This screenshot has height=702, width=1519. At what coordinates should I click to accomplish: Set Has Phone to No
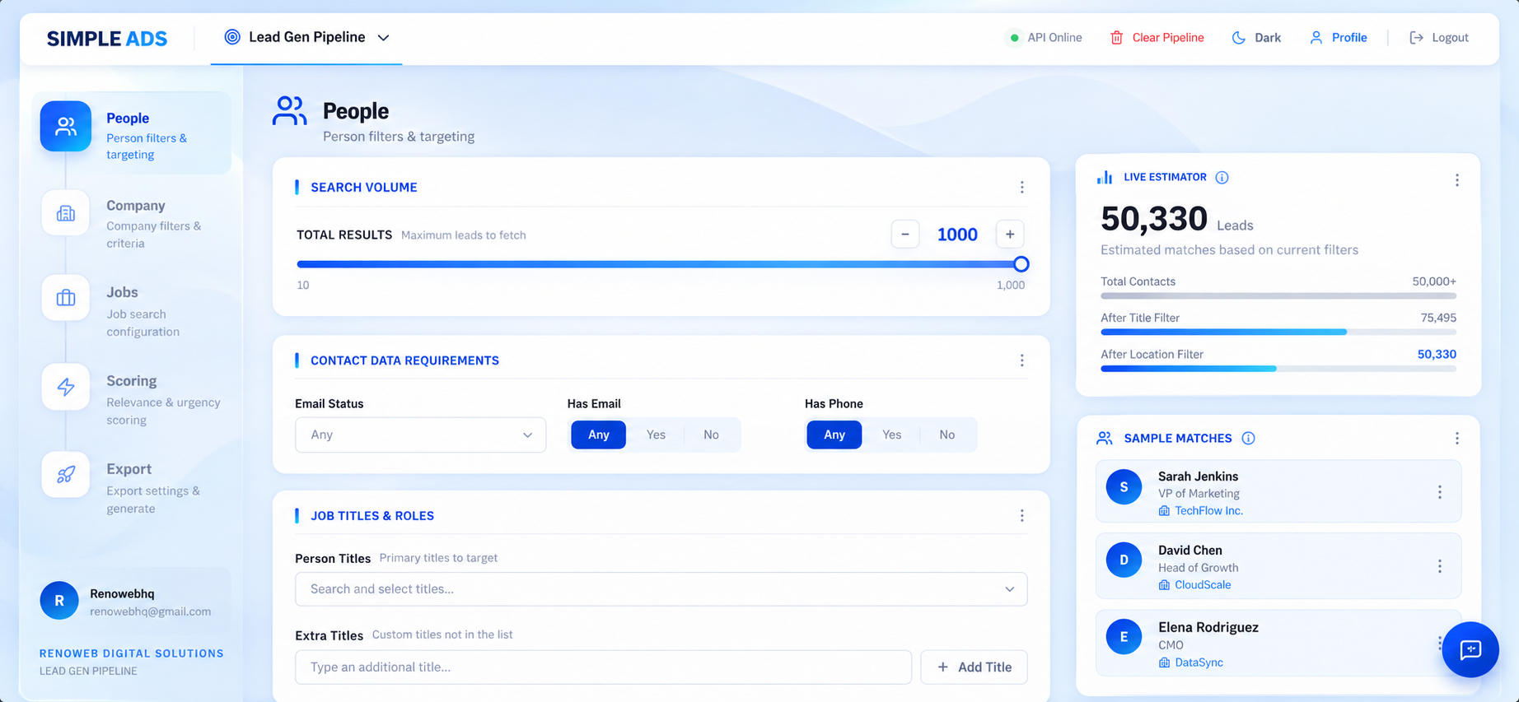click(x=946, y=435)
